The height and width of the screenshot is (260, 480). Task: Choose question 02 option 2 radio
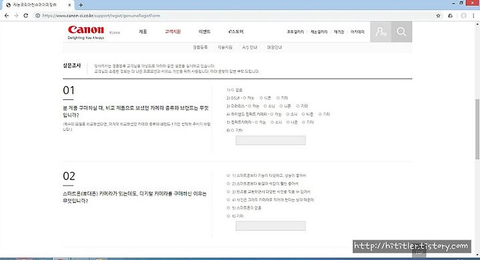pos(229,184)
